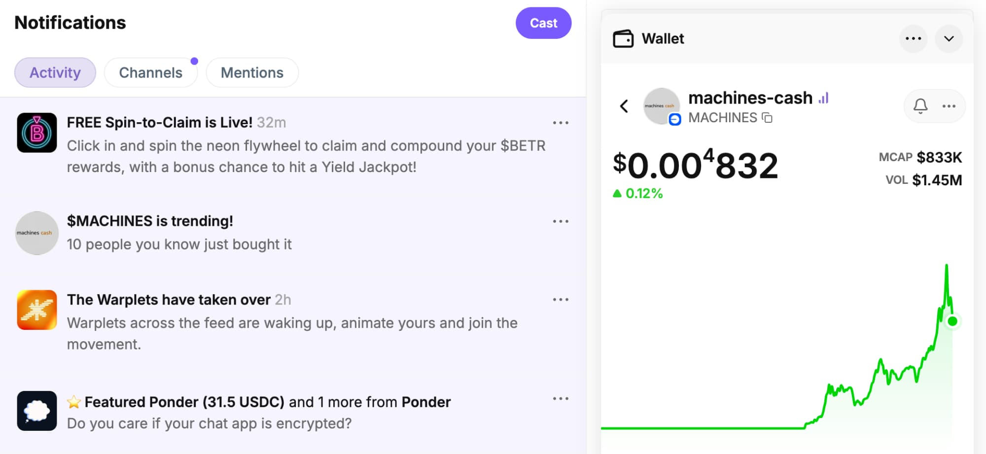The image size is (986, 454).
Task: Open the machines cash notification avatar
Action: (37, 233)
